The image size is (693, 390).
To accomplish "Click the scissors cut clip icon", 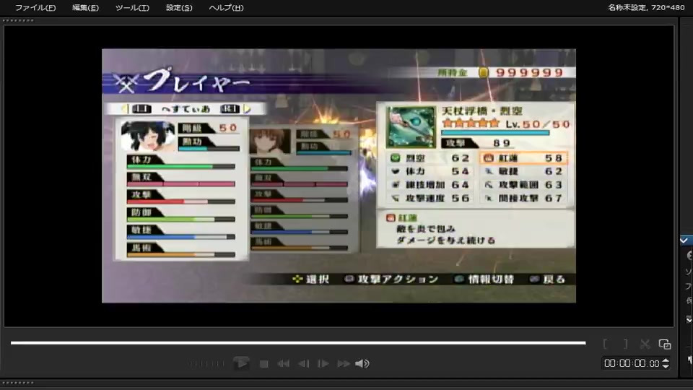I will click(x=645, y=344).
